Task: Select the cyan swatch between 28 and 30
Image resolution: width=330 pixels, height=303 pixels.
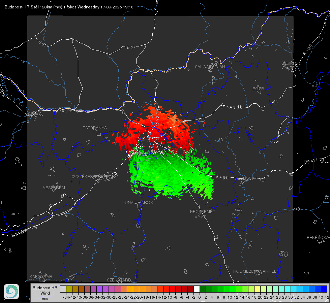Action: coord(288,289)
